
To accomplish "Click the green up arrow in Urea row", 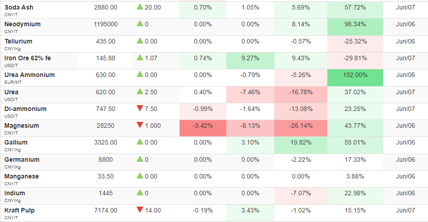I will point(140,92).
